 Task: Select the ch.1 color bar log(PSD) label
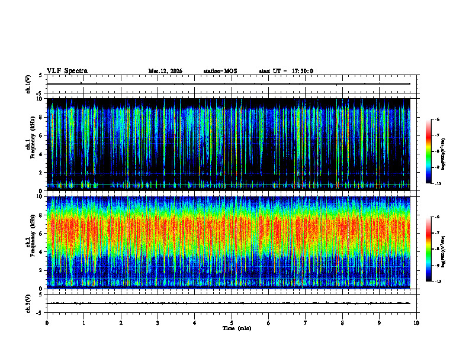(x=444, y=154)
